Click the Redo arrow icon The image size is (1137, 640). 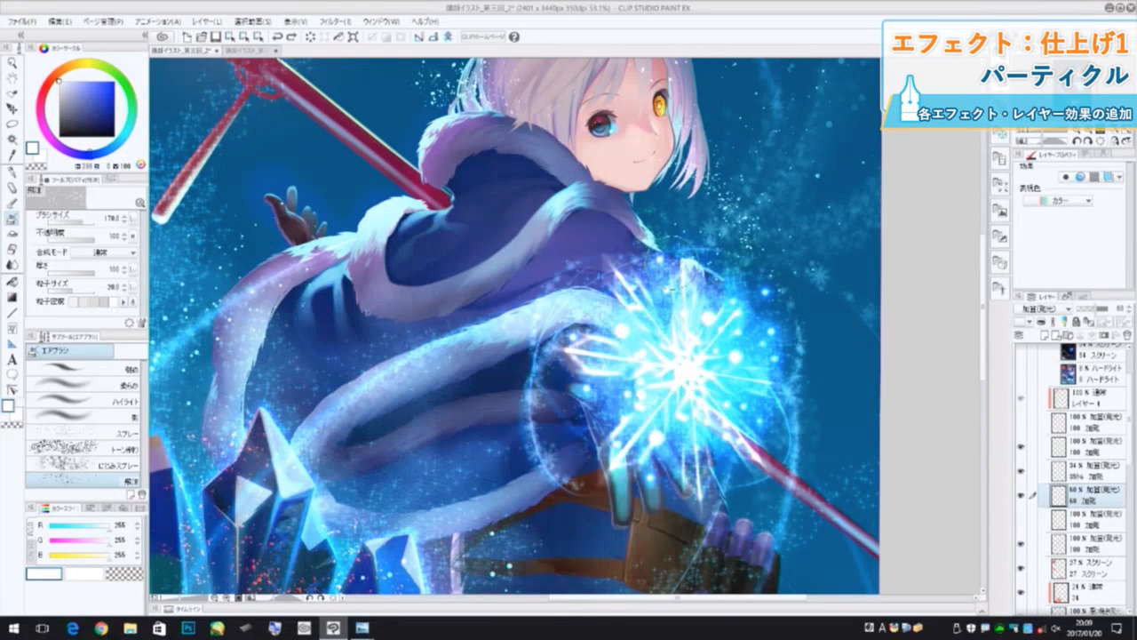click(x=291, y=37)
